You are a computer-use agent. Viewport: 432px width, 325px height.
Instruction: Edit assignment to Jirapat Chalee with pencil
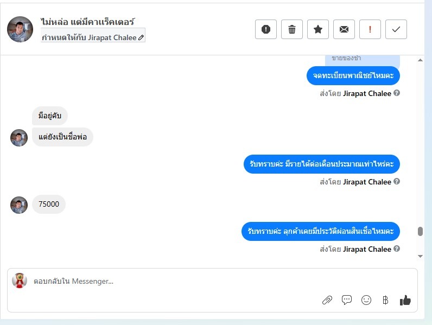click(x=141, y=37)
